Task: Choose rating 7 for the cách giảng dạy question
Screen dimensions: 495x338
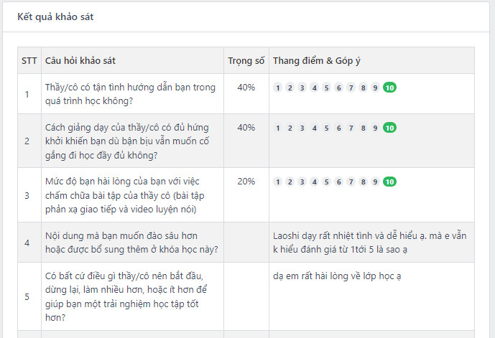Action: point(351,128)
